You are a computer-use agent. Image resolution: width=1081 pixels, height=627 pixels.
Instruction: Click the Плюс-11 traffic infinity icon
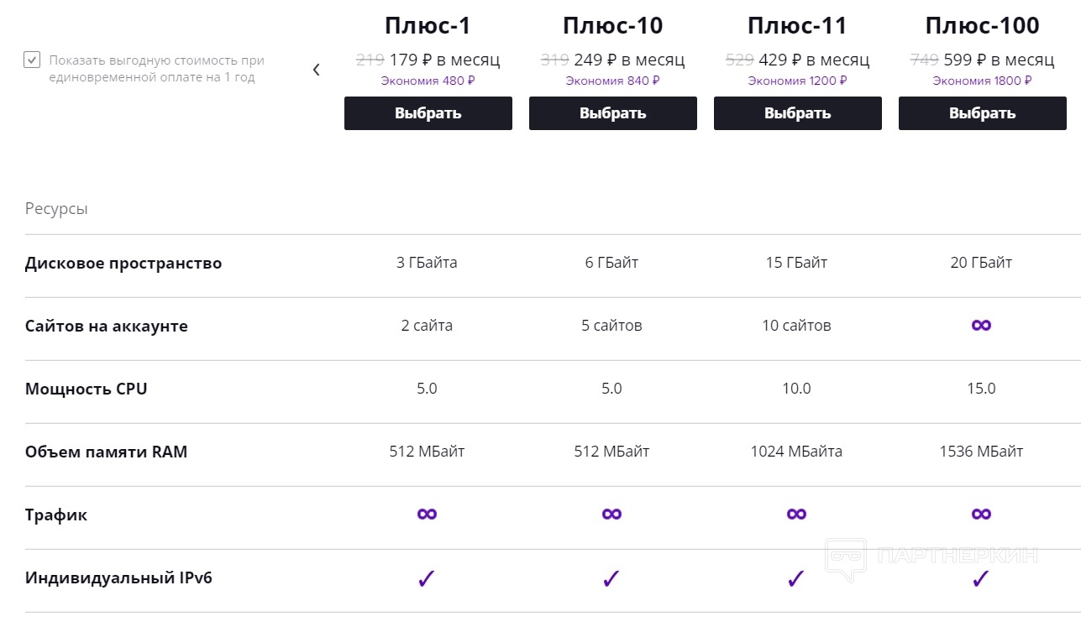[x=796, y=514]
